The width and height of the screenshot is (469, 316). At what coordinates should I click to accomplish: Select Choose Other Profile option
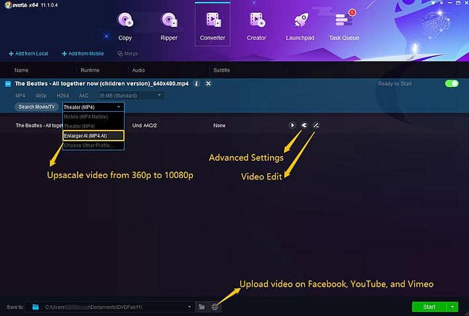(93, 145)
